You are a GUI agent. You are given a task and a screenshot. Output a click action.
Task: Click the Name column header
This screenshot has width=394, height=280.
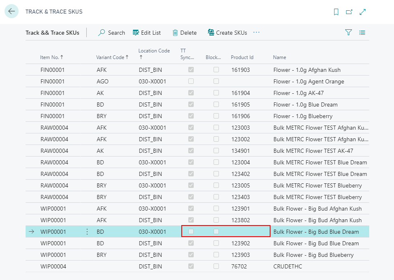point(280,57)
